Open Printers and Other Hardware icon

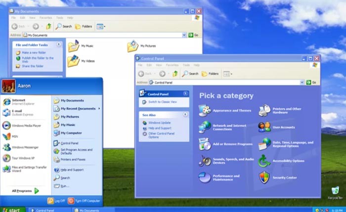(264, 110)
